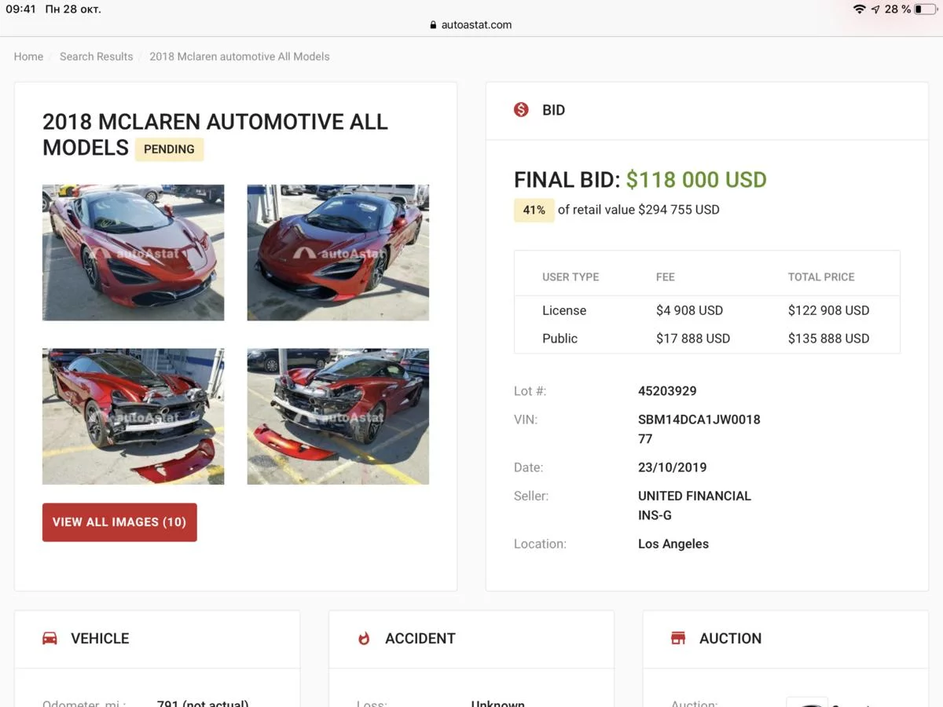This screenshot has width=943, height=707.
Task: Go to Search Results breadcrumb
Action: (96, 57)
